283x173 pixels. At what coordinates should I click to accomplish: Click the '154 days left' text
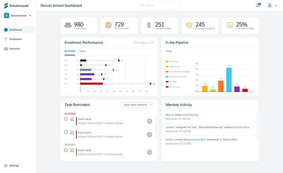(x=144, y=42)
